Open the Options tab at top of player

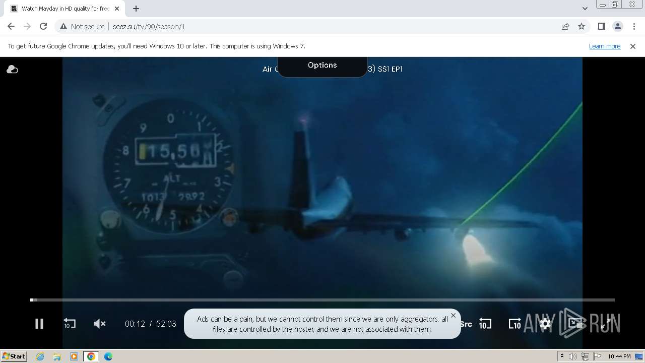point(322,66)
